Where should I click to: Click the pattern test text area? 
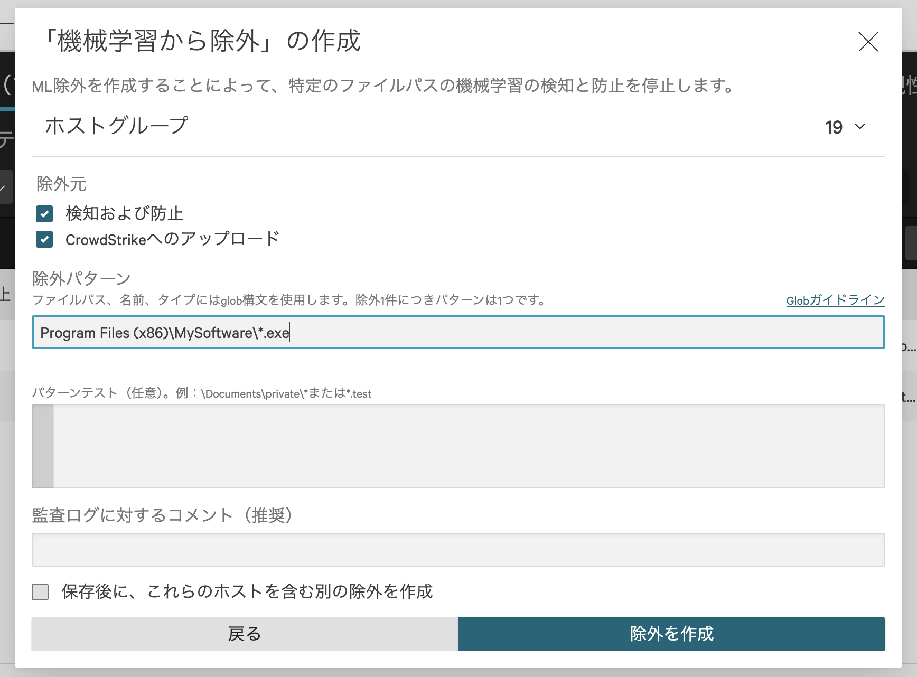(458, 446)
